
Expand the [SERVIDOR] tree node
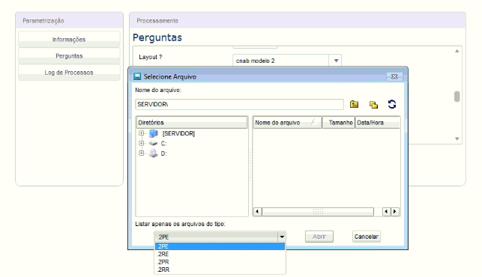142,133
